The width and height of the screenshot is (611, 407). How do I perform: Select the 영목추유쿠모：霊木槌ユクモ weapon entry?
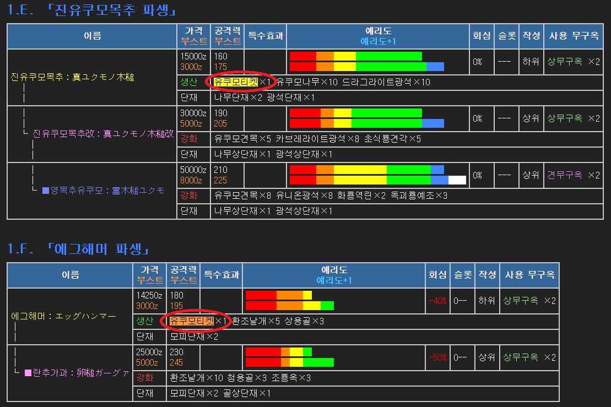click(107, 191)
